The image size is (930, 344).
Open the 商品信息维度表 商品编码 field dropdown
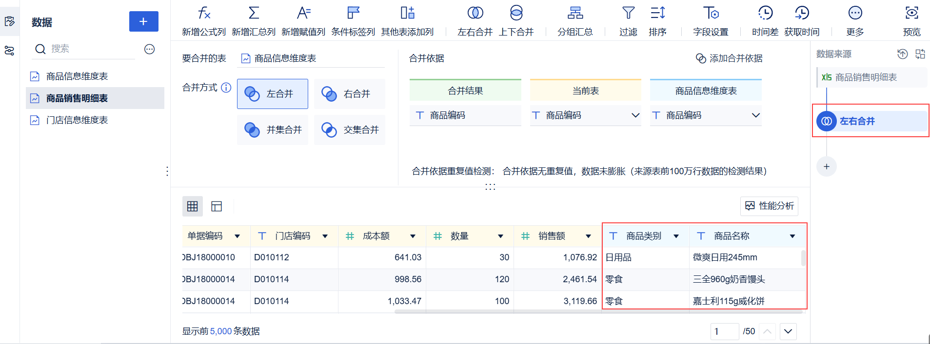755,115
